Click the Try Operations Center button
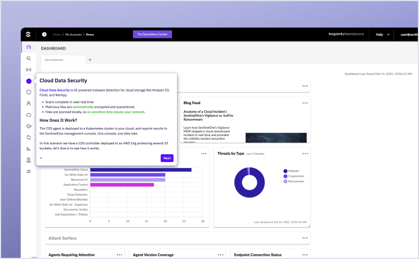 coord(153,34)
